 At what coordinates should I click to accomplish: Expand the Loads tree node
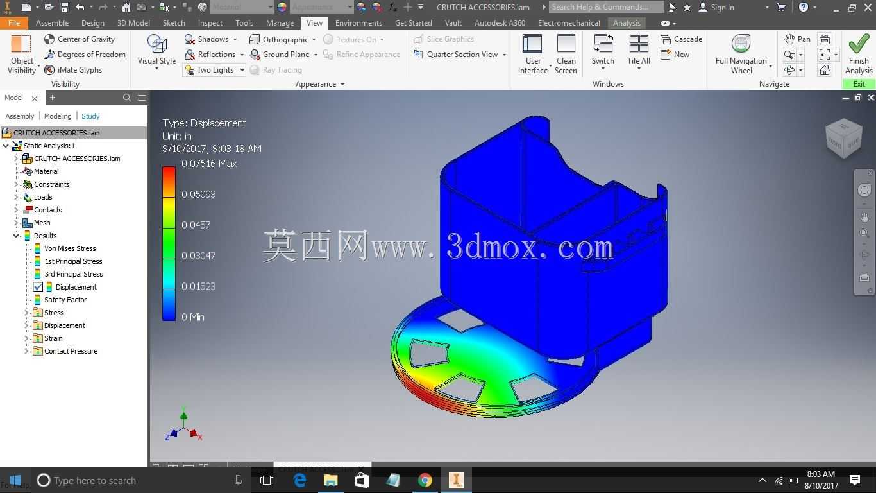[x=16, y=197]
